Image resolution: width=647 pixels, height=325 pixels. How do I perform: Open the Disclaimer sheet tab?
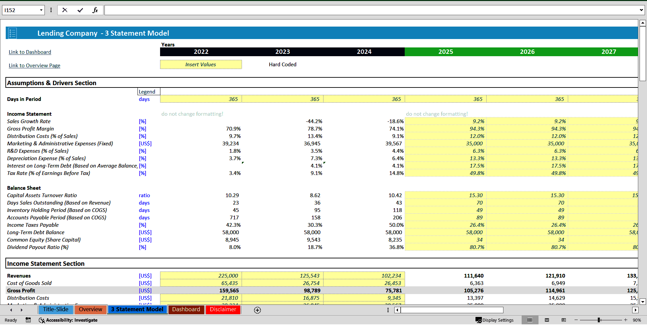223,310
